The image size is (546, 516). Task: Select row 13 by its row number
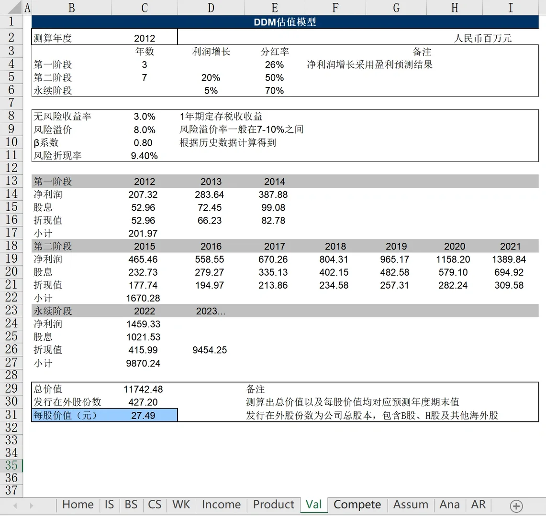coord(12,182)
